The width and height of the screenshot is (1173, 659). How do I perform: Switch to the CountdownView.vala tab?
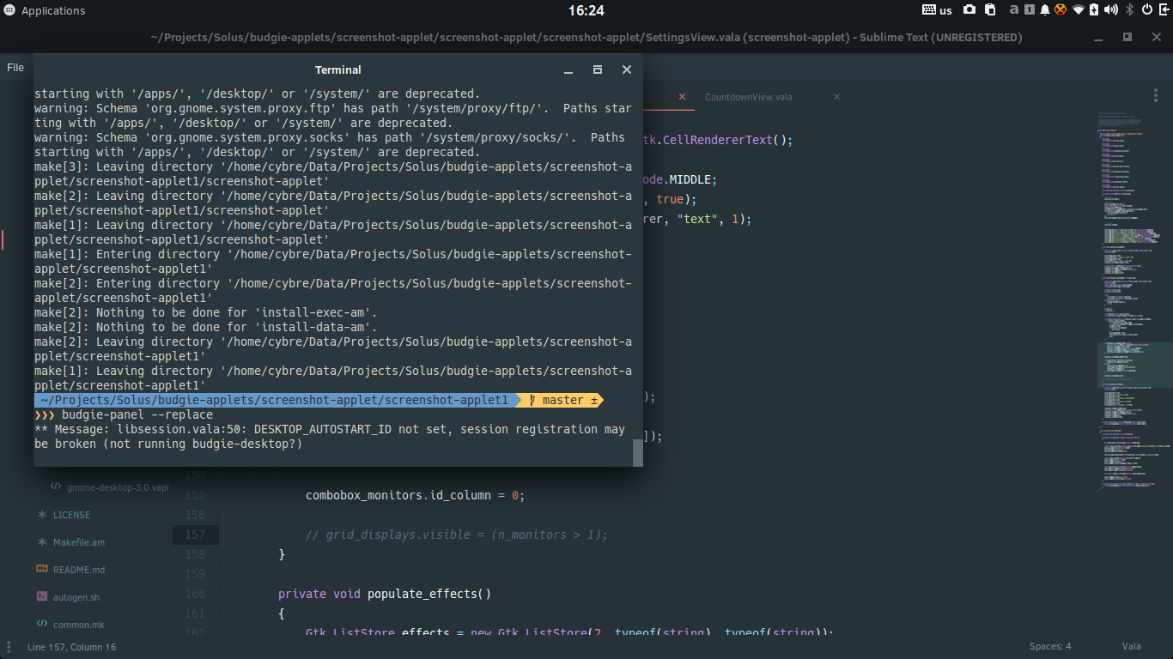tap(749, 97)
